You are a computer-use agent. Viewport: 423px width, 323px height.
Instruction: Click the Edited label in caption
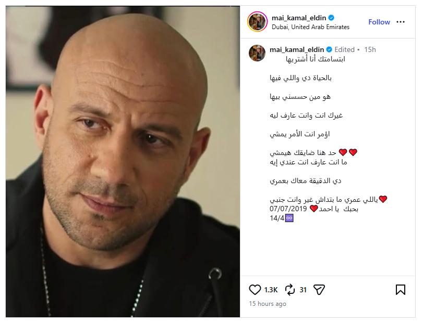pyautogui.click(x=344, y=49)
